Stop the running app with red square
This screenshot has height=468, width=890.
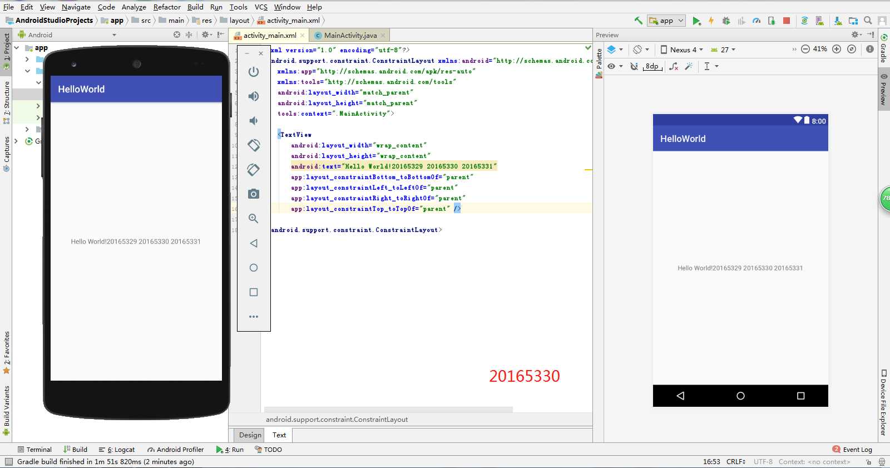point(787,21)
